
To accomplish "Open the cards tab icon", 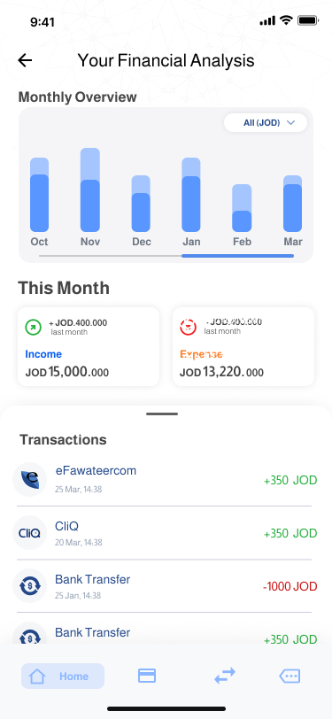I will (147, 676).
